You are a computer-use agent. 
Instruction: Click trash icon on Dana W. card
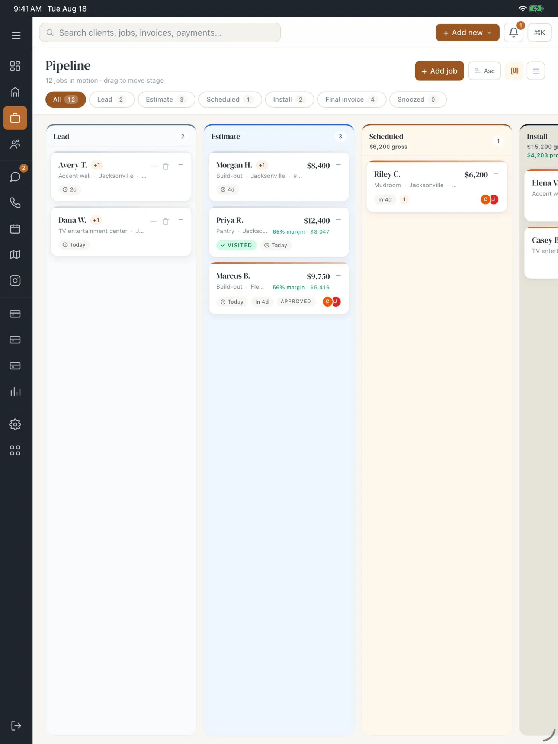coord(166,221)
